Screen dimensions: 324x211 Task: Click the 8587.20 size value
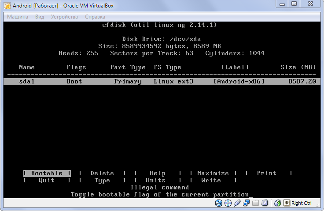click(302, 82)
